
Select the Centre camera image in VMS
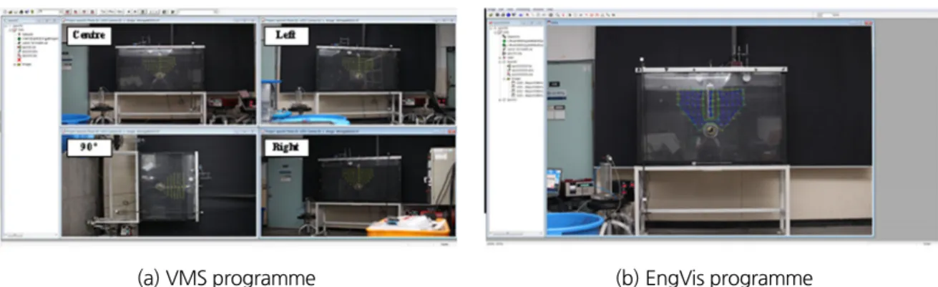(158, 74)
